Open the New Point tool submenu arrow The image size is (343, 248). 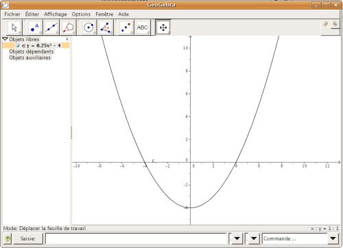[x=40, y=33]
